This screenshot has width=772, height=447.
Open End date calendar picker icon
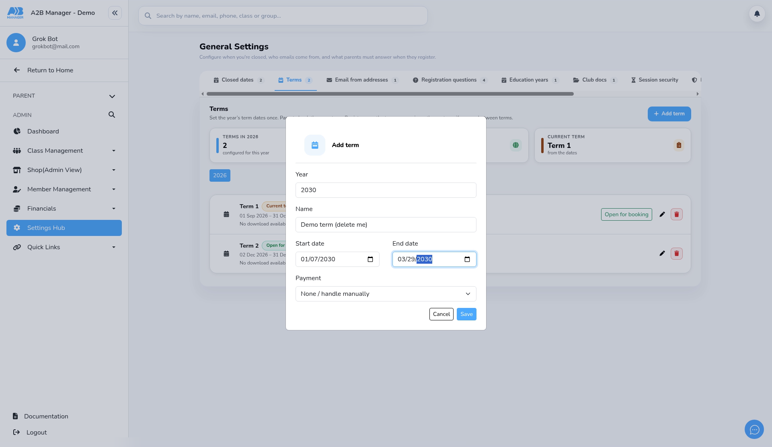[467, 259]
